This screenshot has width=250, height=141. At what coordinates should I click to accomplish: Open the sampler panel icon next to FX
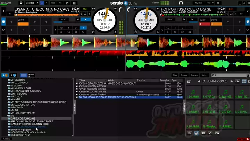click(x=67, y=3)
